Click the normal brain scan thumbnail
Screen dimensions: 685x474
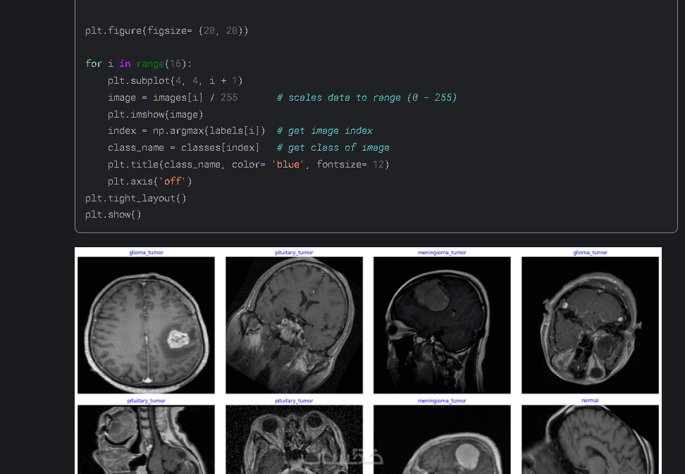[x=590, y=439]
